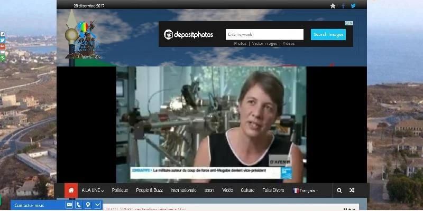Open the search magnifier icon in navbar
Viewport: 423px width, 211px height.
click(x=339, y=190)
